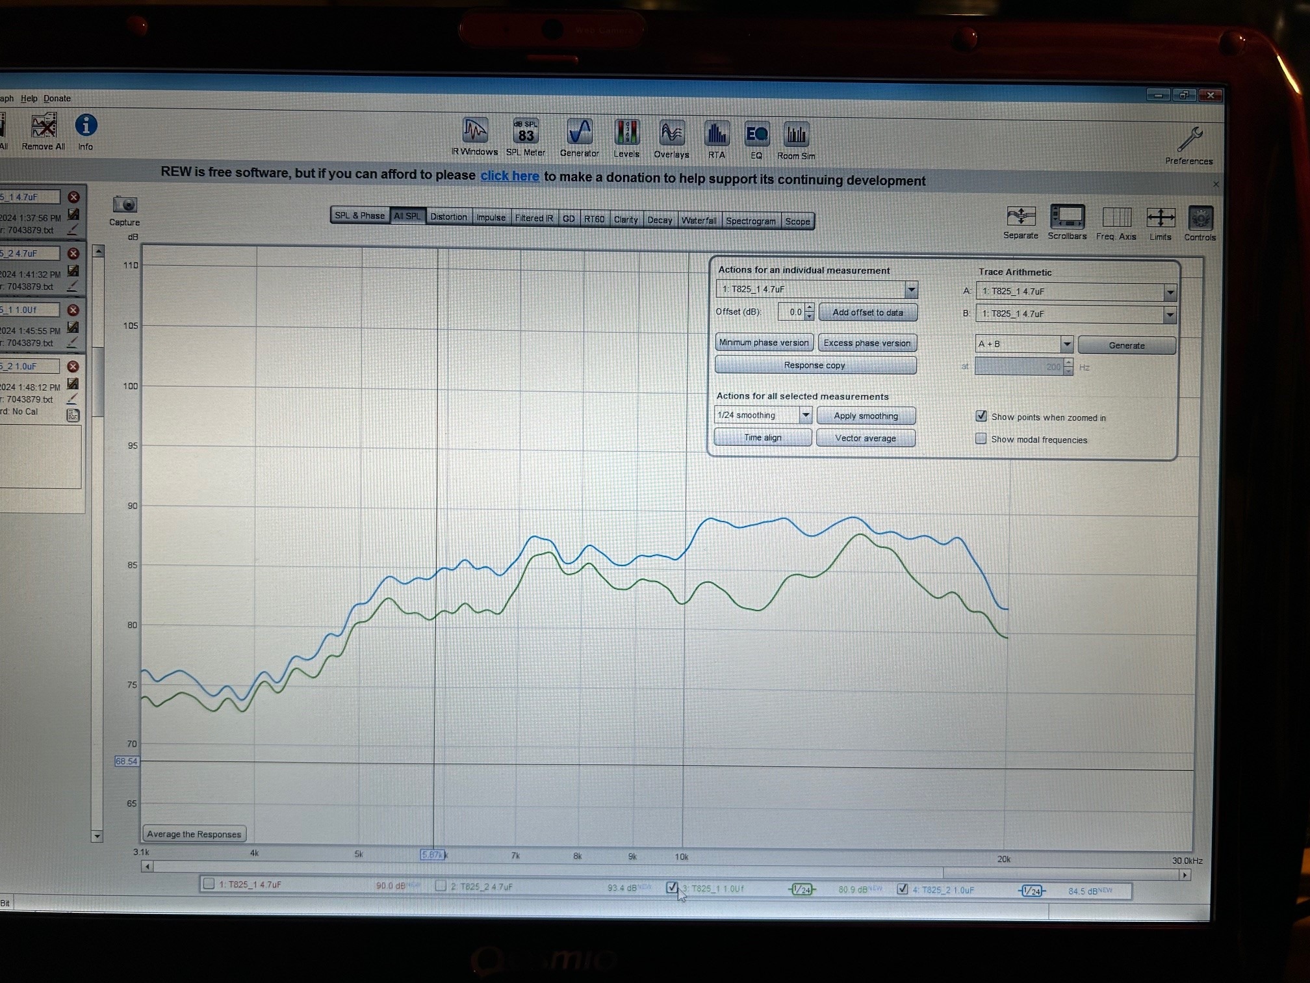Click horizontal scrollbar left arrow under graph
This screenshot has width=1310, height=983.
148,866
